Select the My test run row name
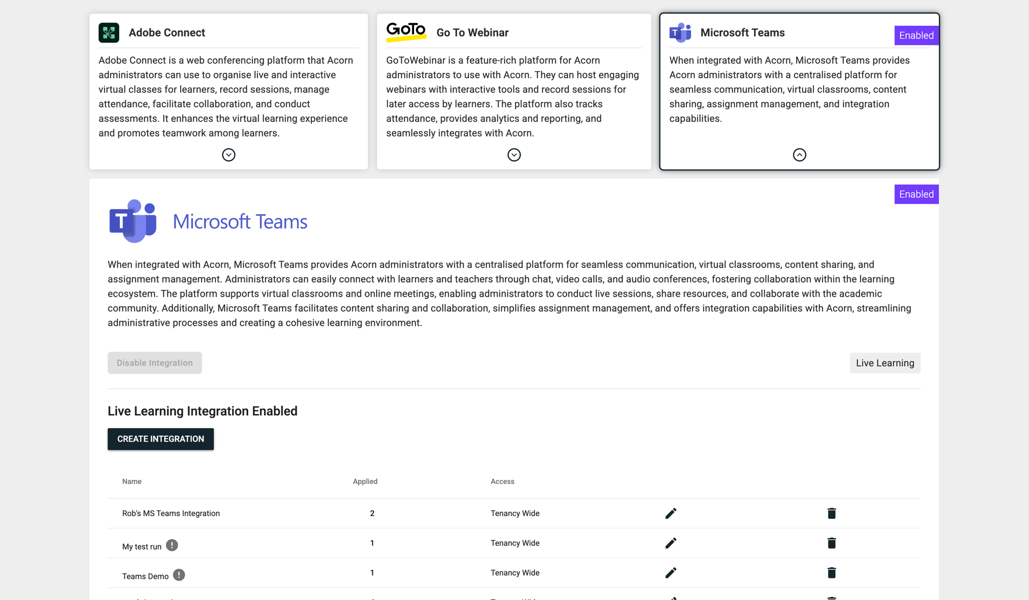This screenshot has width=1029, height=600. click(x=141, y=546)
